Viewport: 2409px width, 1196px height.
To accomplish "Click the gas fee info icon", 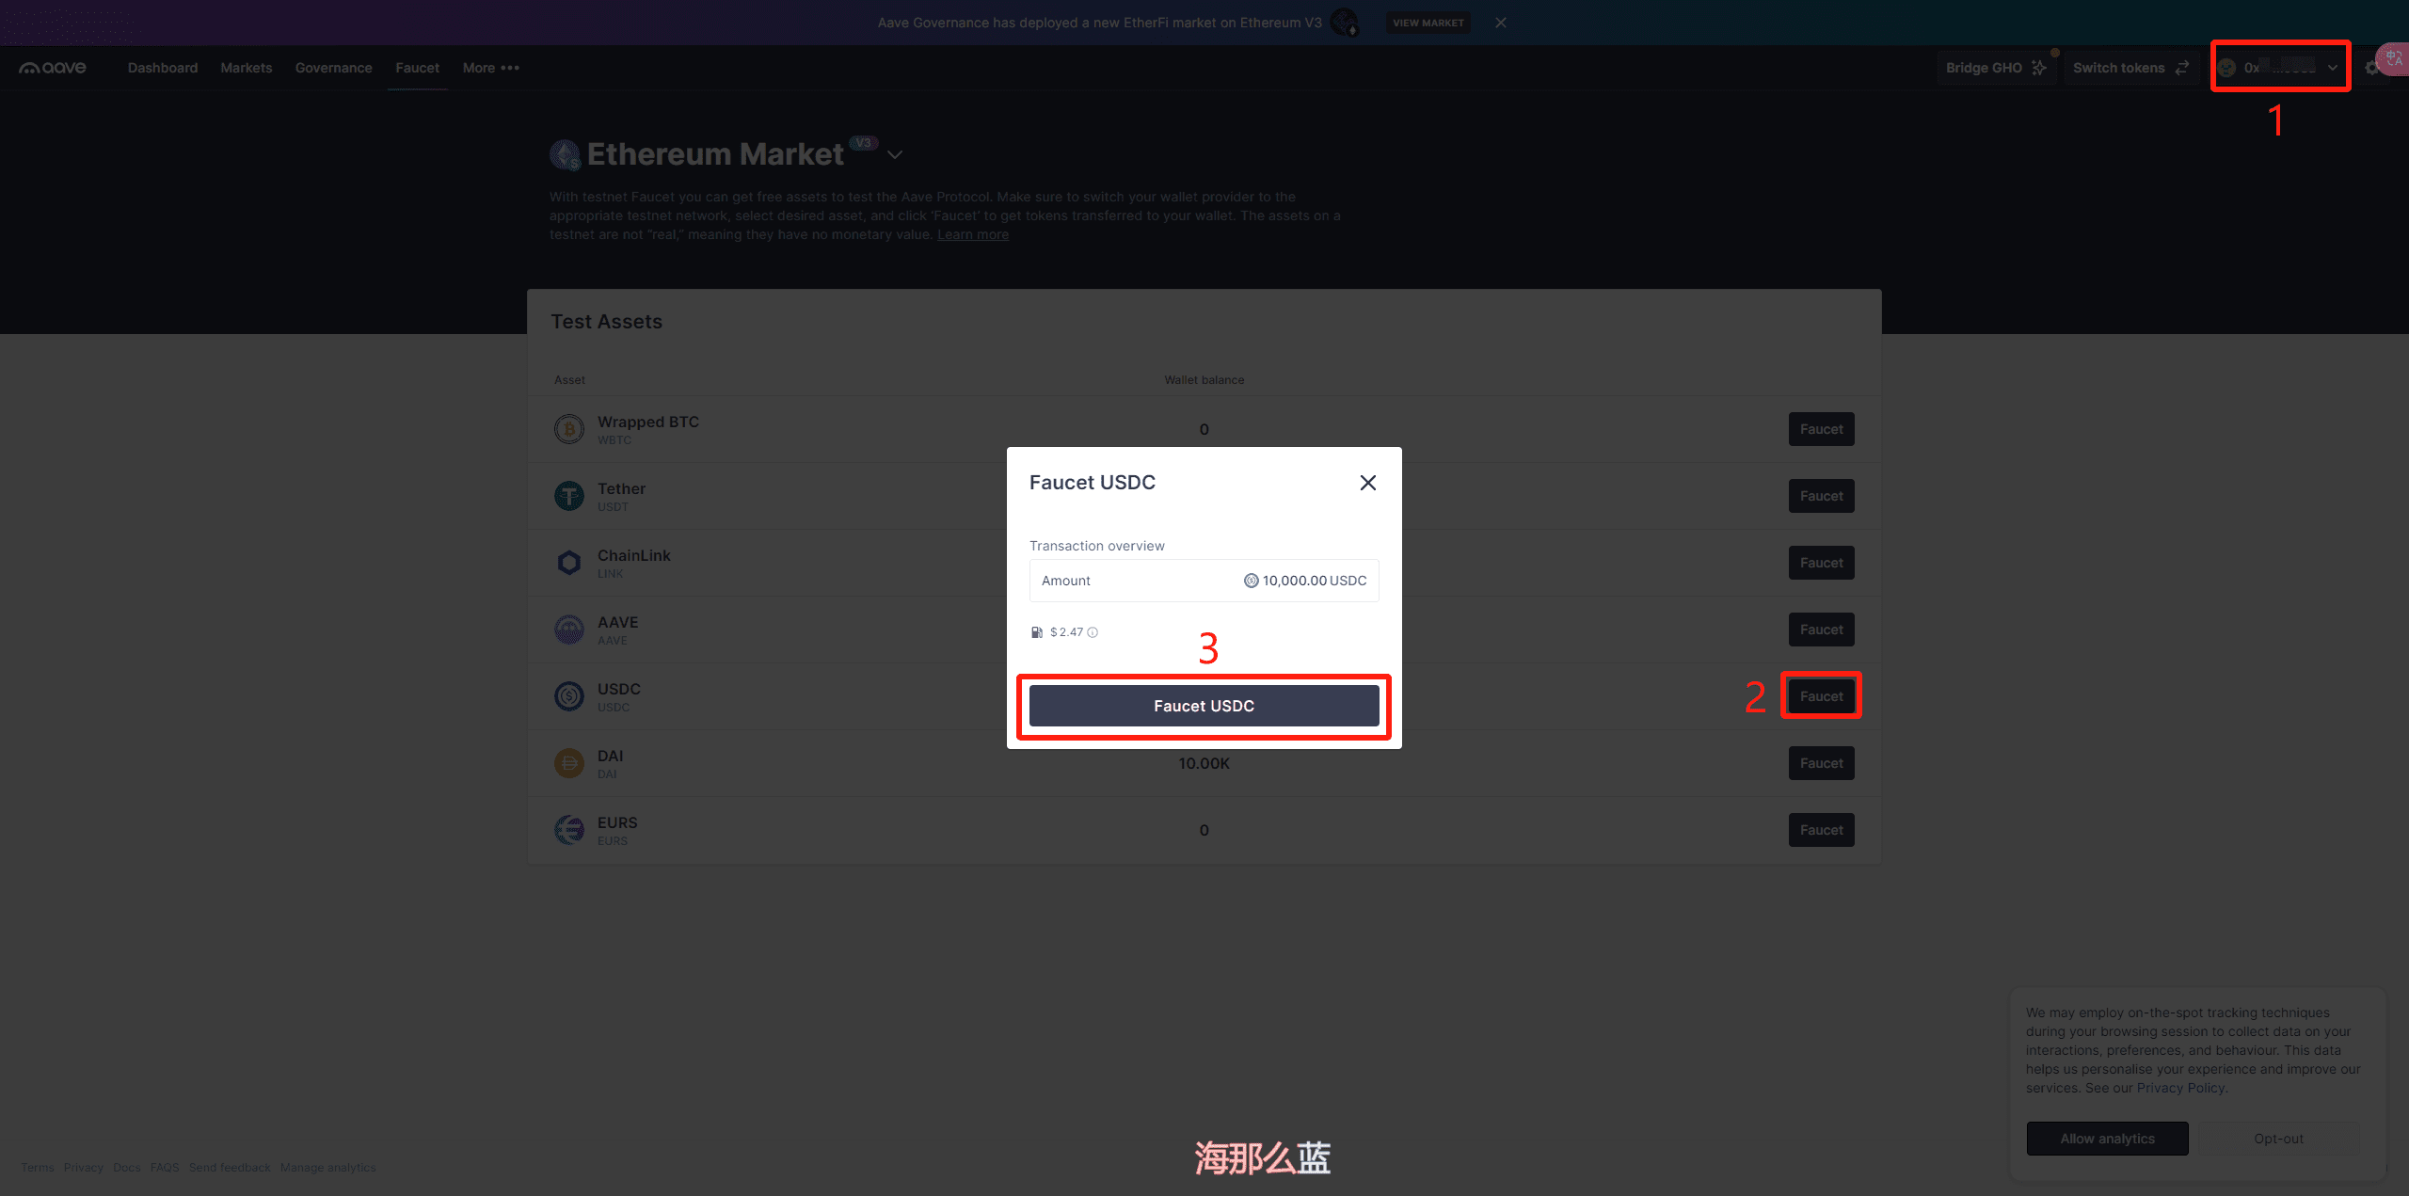I will (1093, 632).
